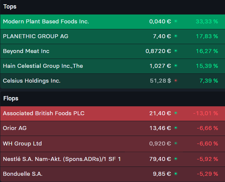Click the Tops section heading
Image resolution: width=225 pixels, height=182 pixels.
10,7
